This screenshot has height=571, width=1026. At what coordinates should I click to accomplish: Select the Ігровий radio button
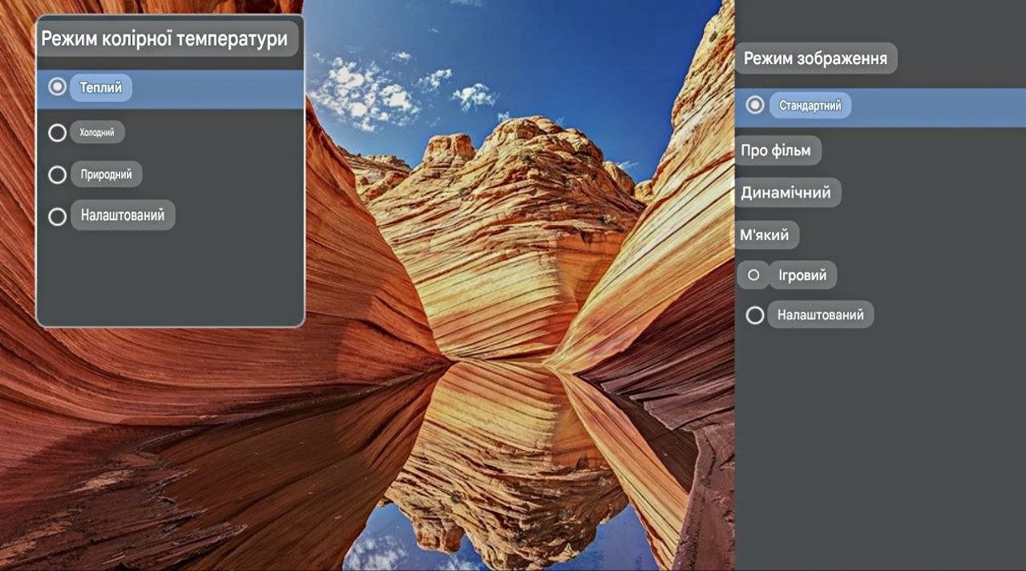(x=753, y=275)
